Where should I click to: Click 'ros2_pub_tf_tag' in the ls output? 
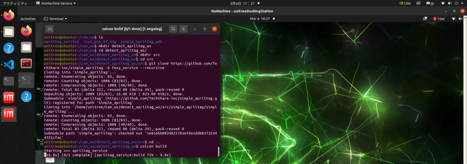(x=100, y=42)
